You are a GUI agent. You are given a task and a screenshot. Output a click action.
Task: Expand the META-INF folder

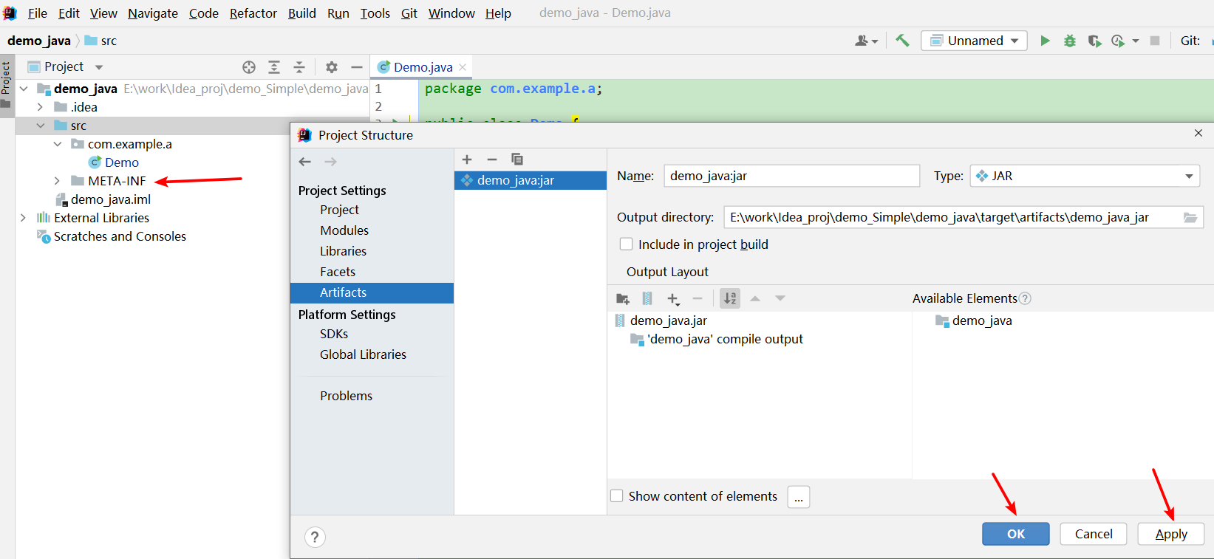coord(58,181)
